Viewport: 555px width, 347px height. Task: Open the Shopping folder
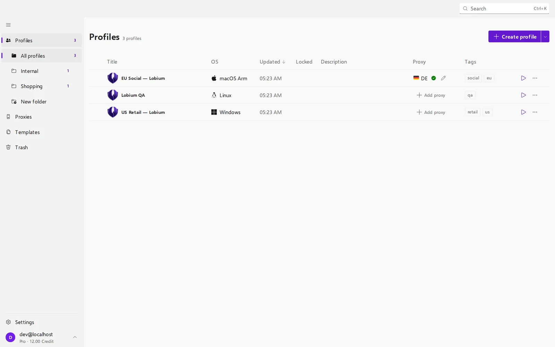pyautogui.click(x=42, y=86)
